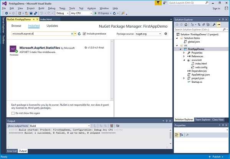The width and height of the screenshot is (230, 159).
Task: Click the Clear All icon in Output toolbar
Action: (x=112, y=126)
